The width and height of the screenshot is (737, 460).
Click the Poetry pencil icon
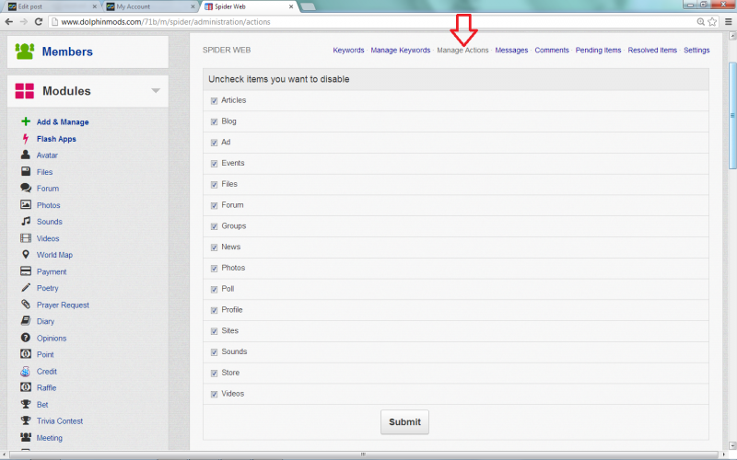pos(26,288)
